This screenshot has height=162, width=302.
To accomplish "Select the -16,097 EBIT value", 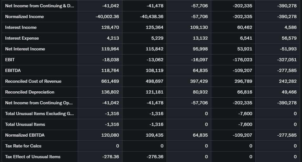I will [x=199, y=60].
